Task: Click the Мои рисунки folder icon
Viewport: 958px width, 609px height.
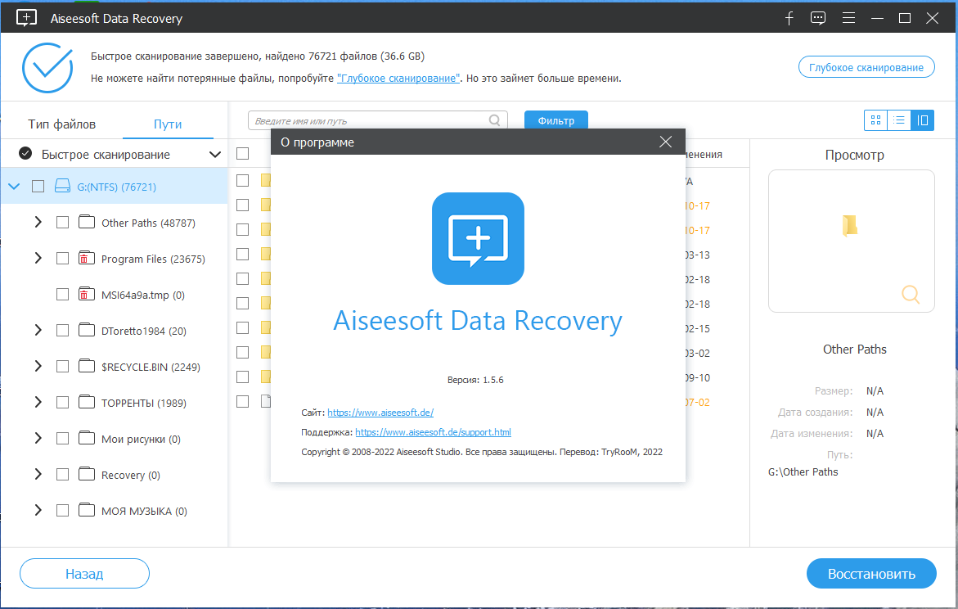Action: coord(87,439)
